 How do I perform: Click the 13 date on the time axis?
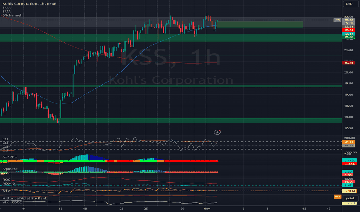(x=304, y=209)
